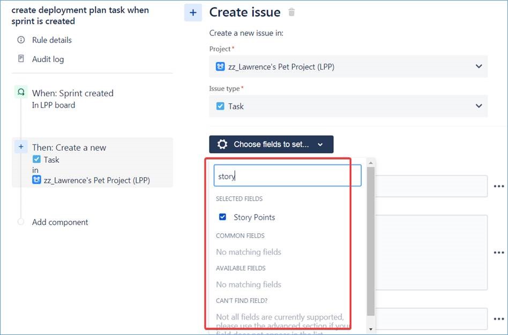This screenshot has height=335, width=508.
Task: Click the gear icon on Choose fields to set
Action: 222,144
